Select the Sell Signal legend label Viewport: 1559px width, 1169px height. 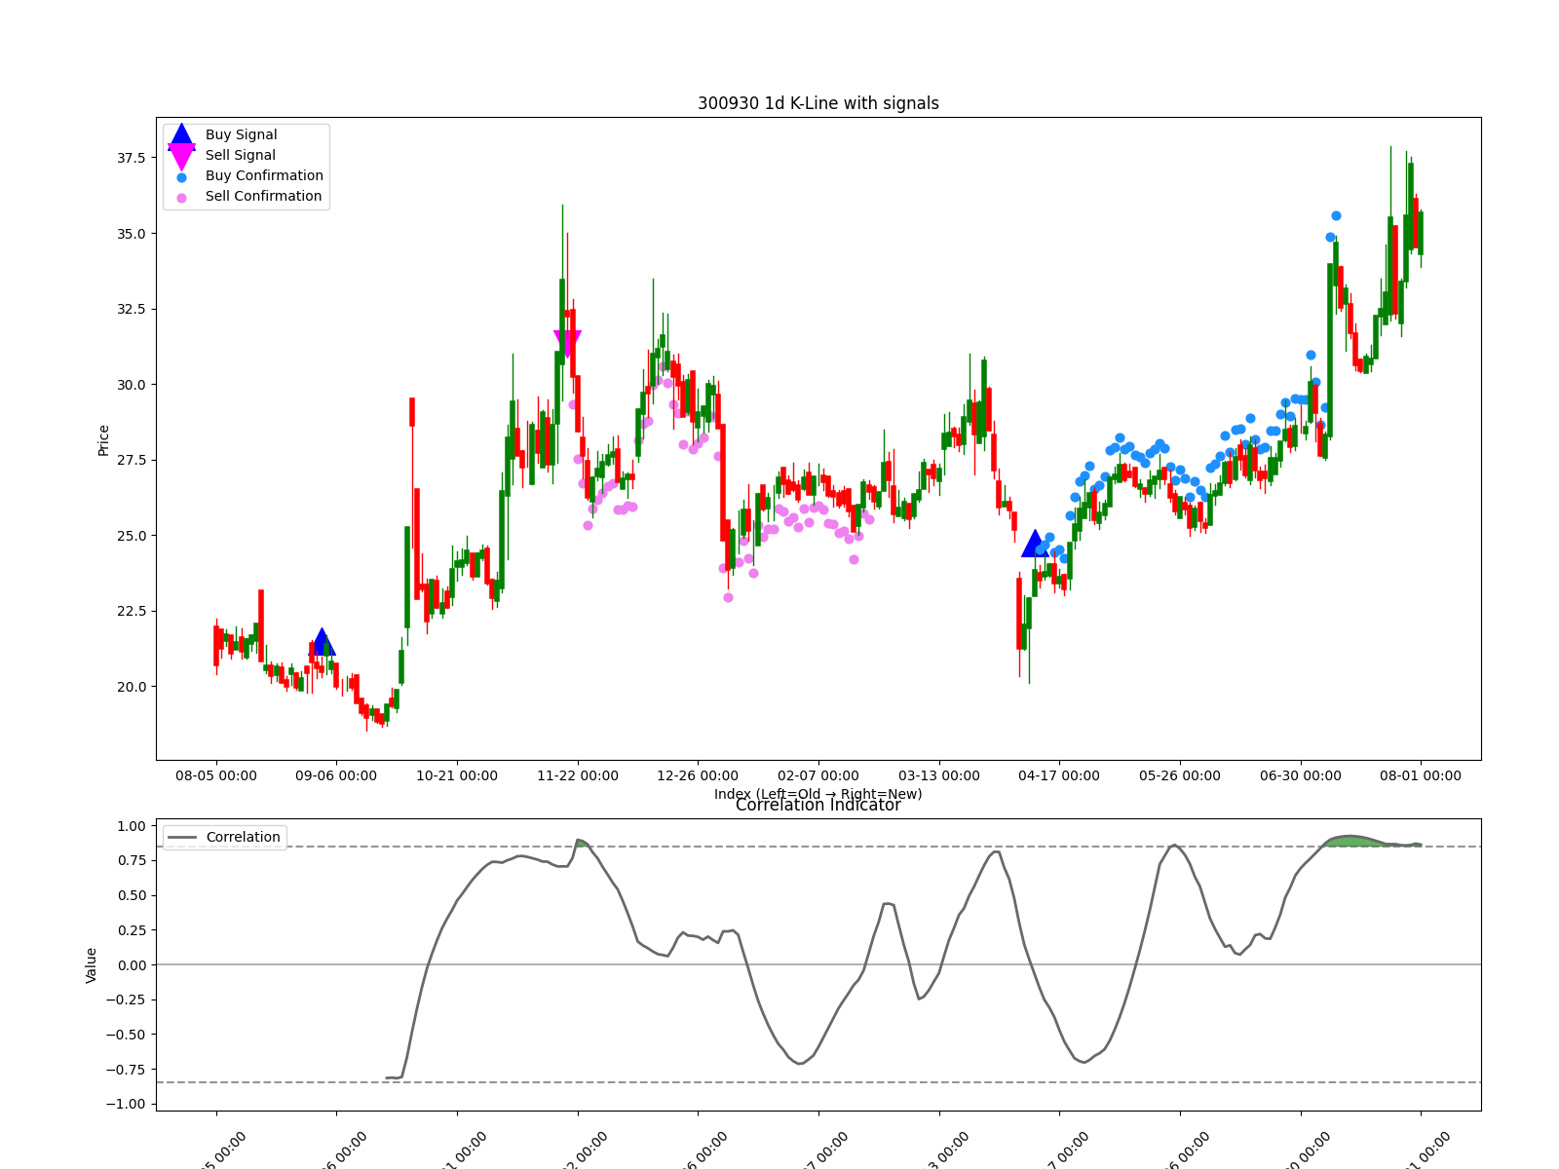(240, 156)
